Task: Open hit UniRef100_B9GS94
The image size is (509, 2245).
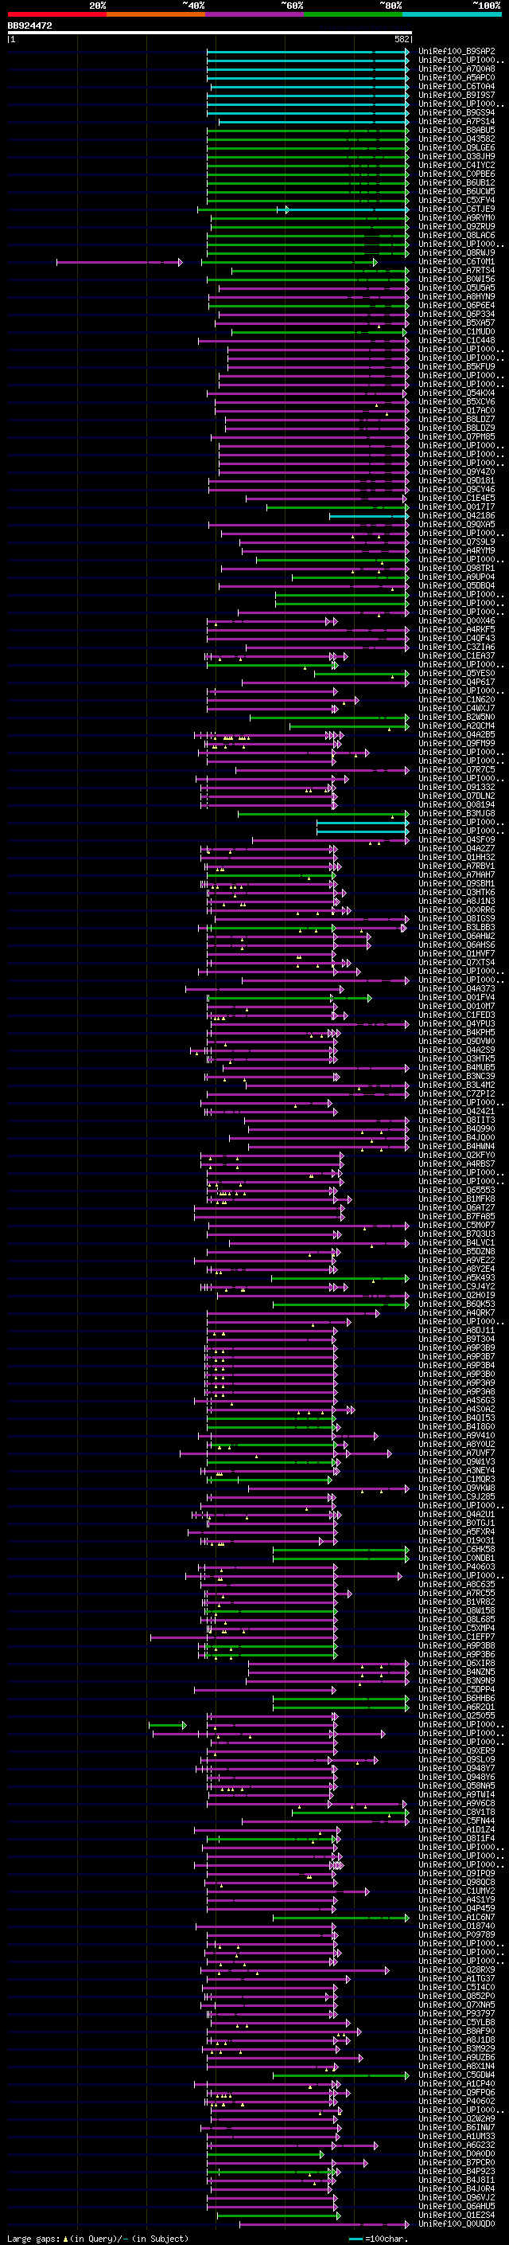Action: click(x=457, y=112)
